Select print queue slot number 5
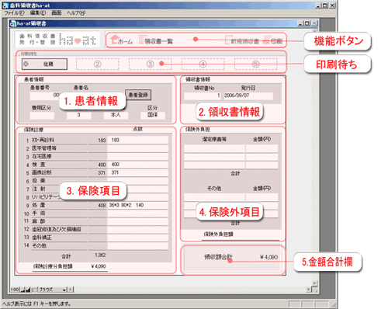 pyautogui.click(x=255, y=64)
